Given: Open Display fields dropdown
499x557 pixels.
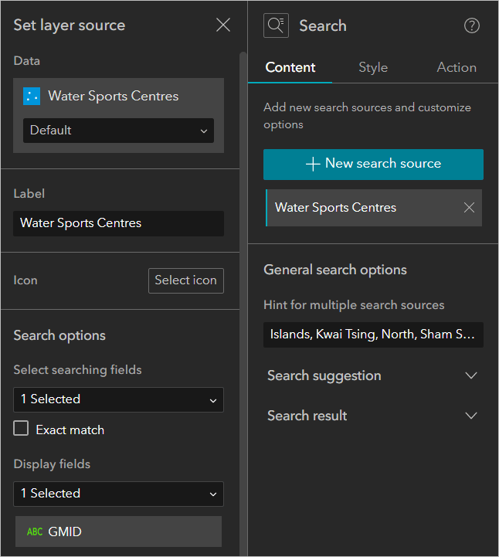Looking at the screenshot, I should click(118, 494).
